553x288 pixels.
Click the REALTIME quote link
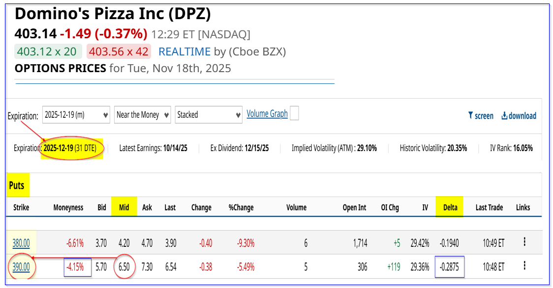(184, 52)
